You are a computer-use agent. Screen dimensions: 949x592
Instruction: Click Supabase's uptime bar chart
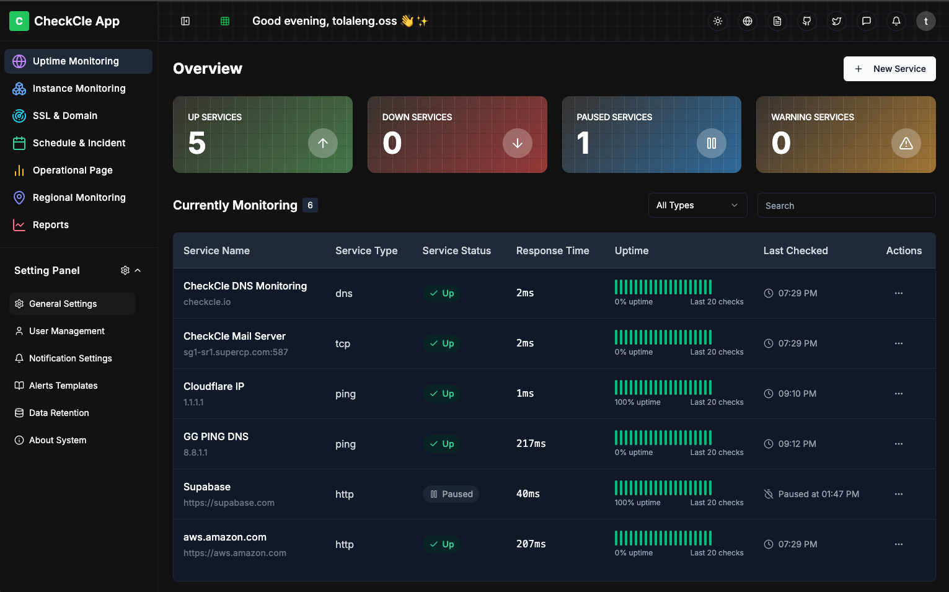coord(662,488)
